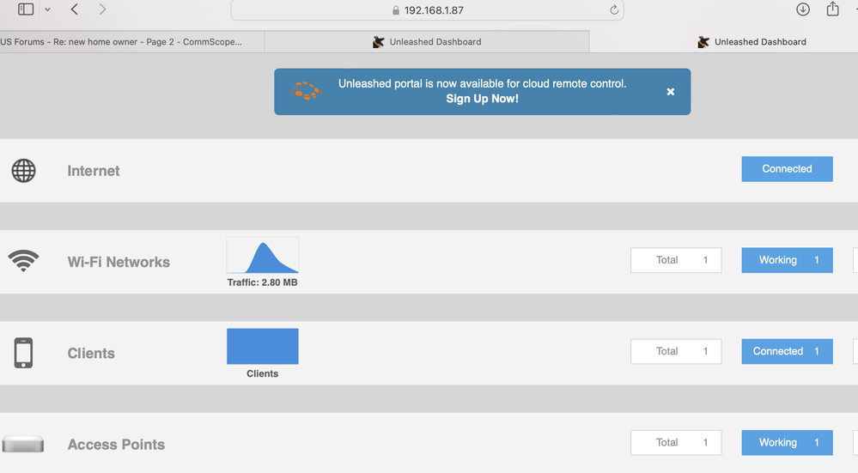Open sidebar dropdown chevron
Screen dimensions: 858x473
click(x=47, y=9)
